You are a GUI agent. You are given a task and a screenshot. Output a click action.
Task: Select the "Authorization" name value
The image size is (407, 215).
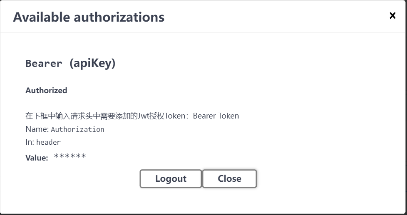77,129
